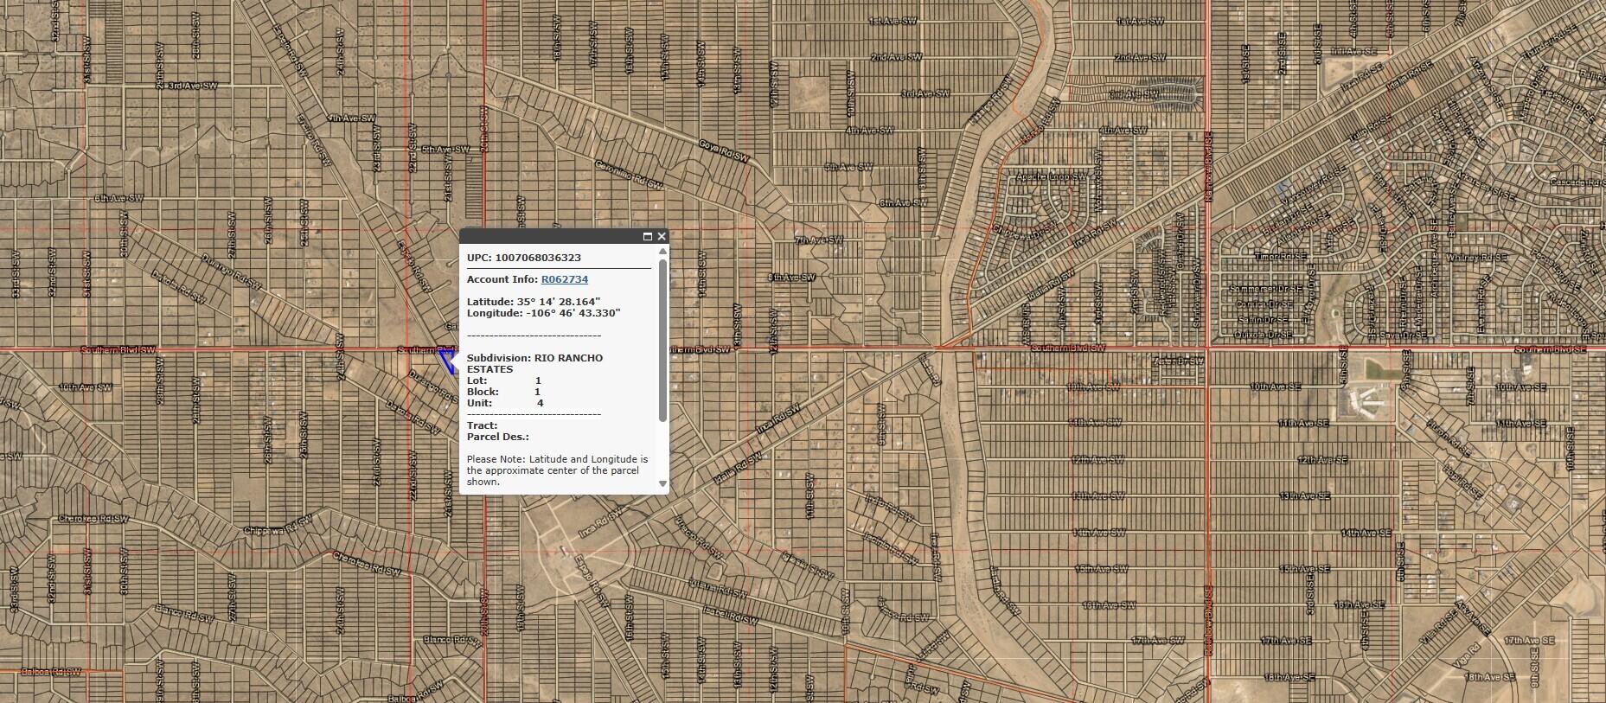The width and height of the screenshot is (1606, 703).
Task: Click the Chippewa Rd SW map label
Action: pos(277,527)
